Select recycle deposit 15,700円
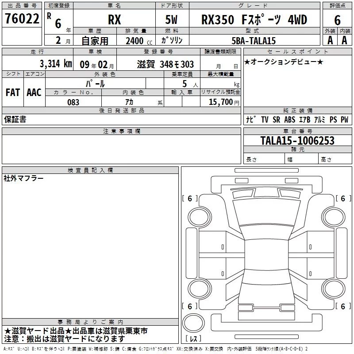 click(x=224, y=102)
